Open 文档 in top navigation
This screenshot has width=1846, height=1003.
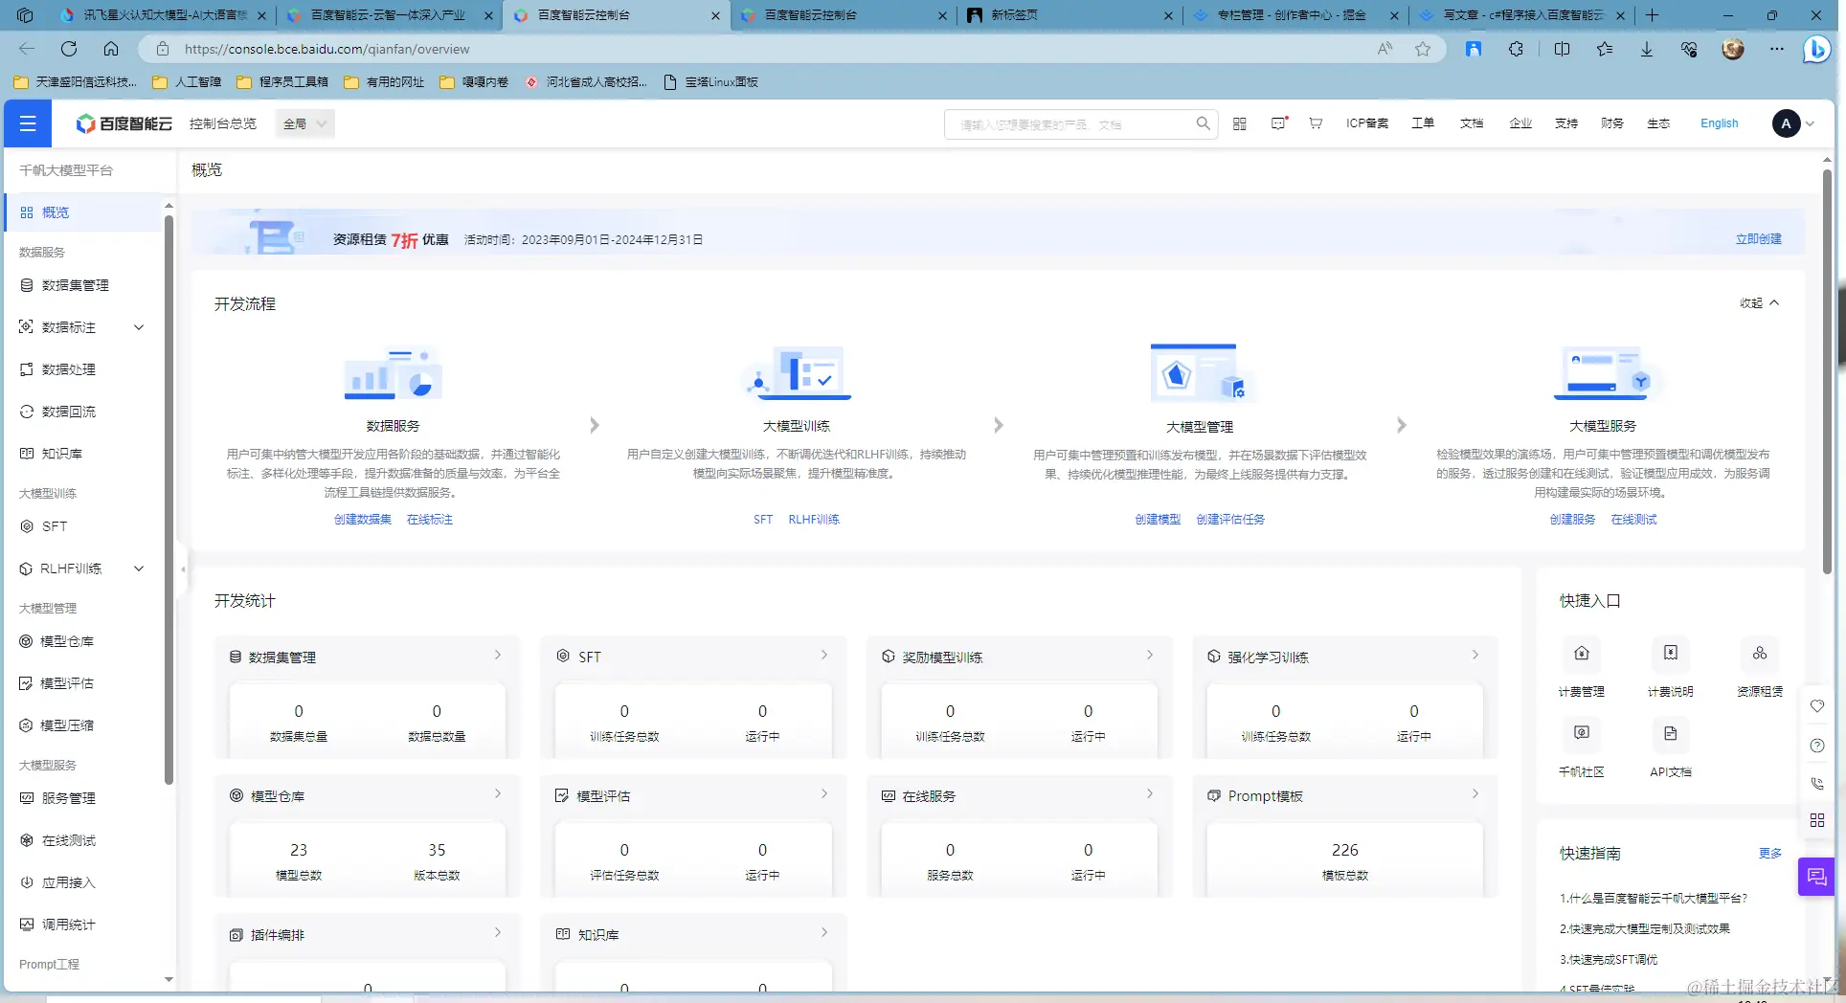pos(1472,123)
